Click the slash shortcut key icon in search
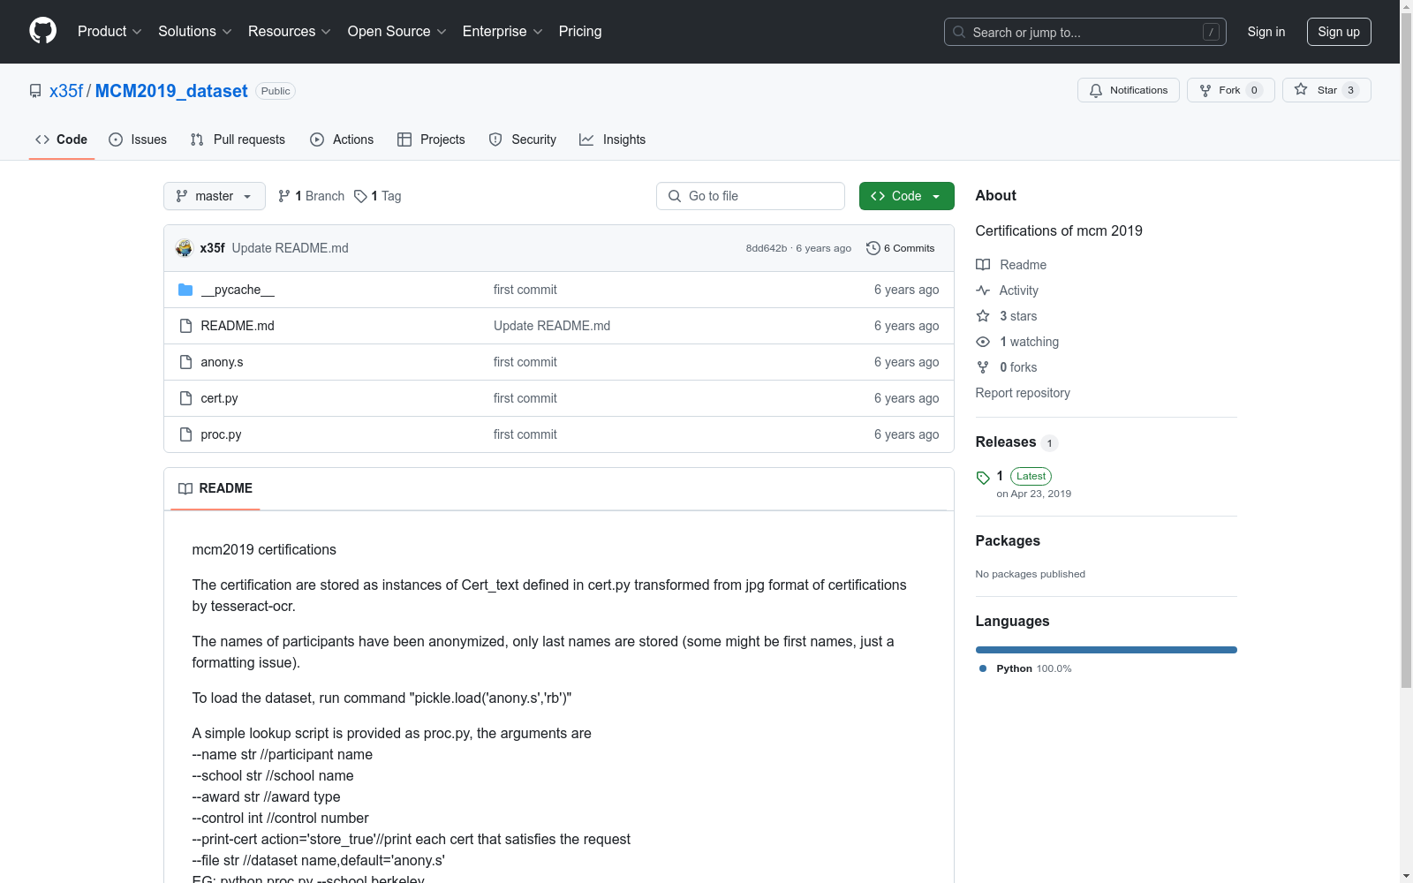This screenshot has width=1413, height=883. click(x=1211, y=32)
